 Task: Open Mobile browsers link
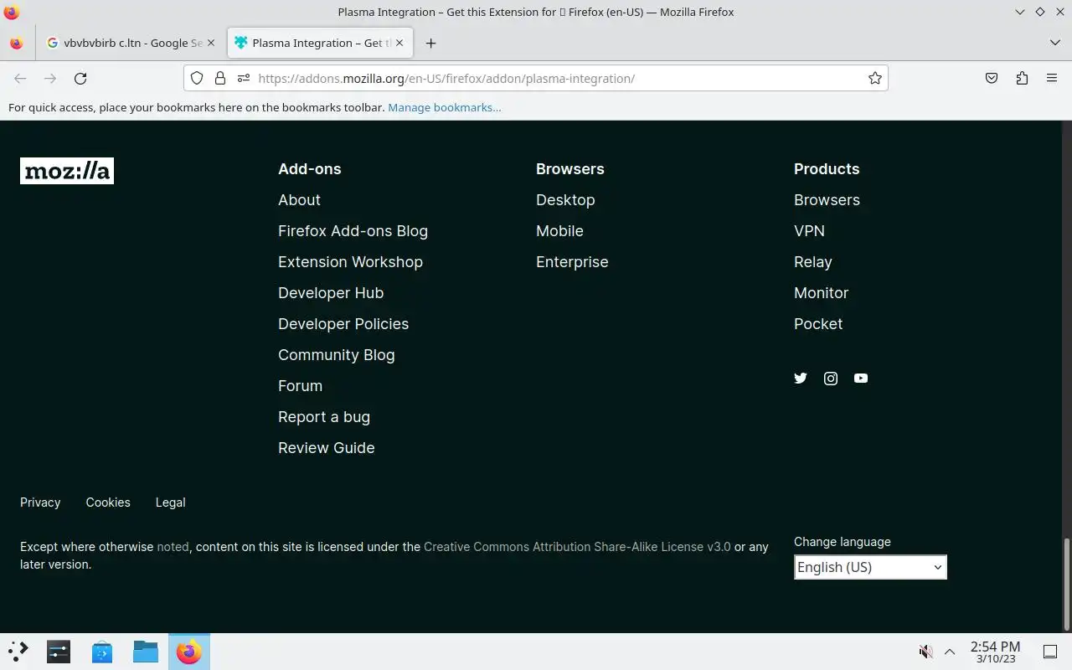pos(559,231)
